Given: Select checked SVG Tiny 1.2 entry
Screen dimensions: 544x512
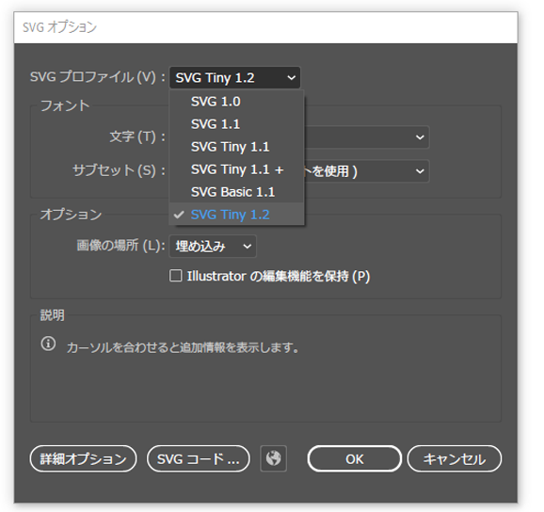Looking at the screenshot, I should pos(236,215).
